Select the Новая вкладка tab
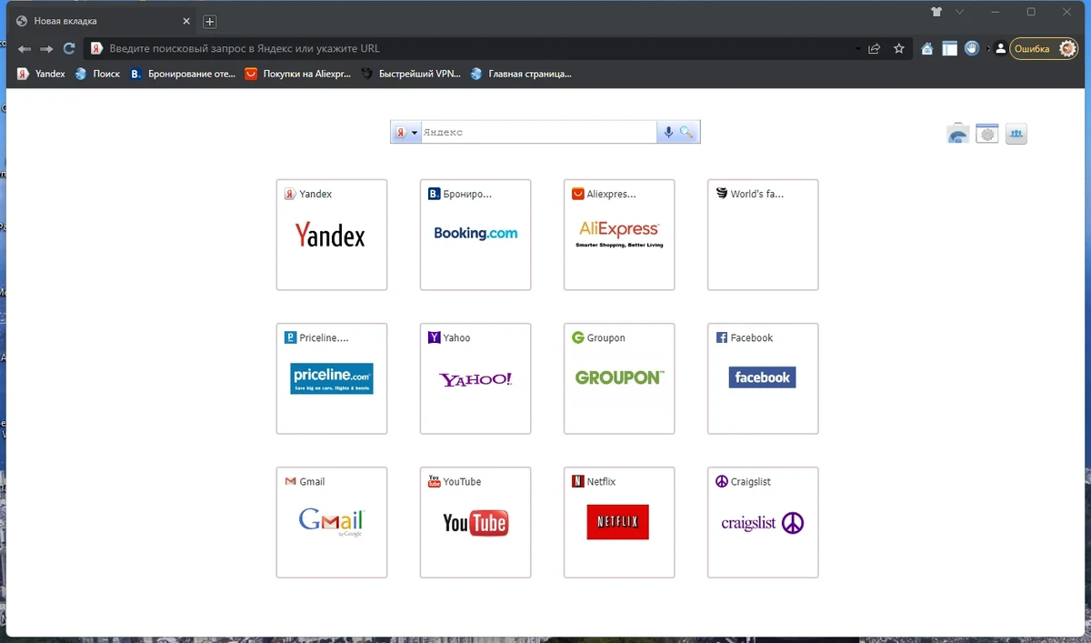 (102, 21)
